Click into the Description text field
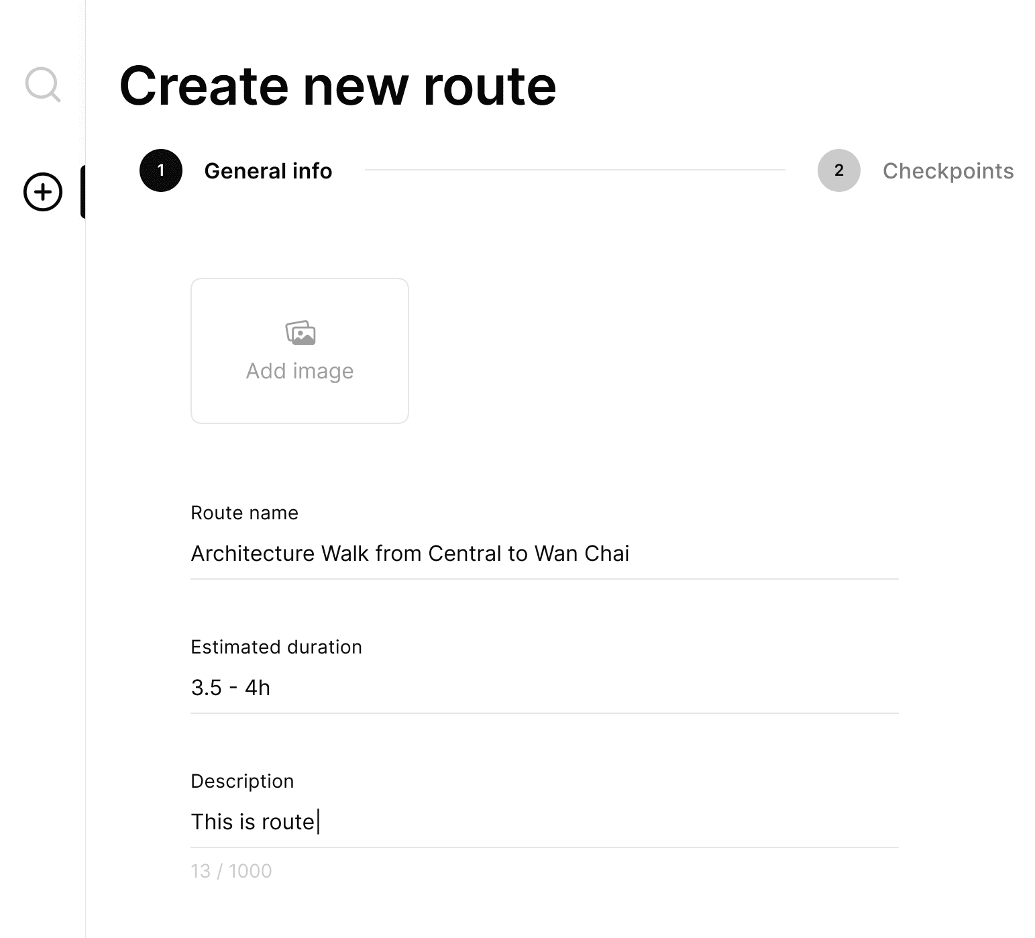This screenshot has width=1035, height=938. click(x=544, y=822)
